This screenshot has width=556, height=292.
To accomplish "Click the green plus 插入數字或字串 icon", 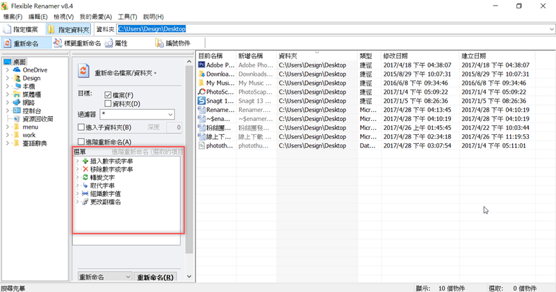I will 85,161.
